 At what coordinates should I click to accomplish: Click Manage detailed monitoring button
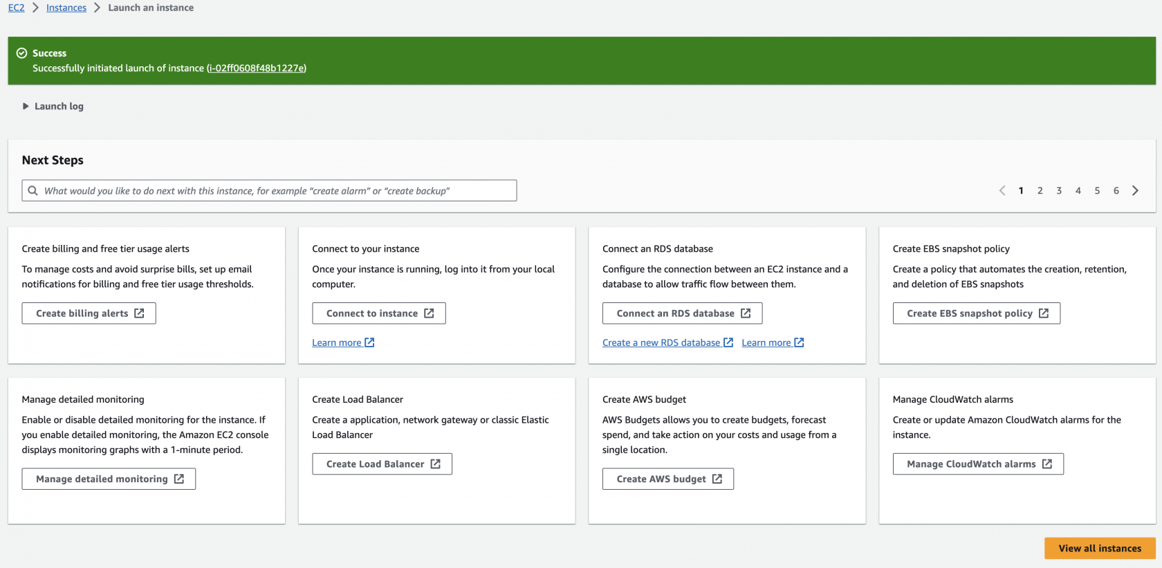[x=109, y=479]
